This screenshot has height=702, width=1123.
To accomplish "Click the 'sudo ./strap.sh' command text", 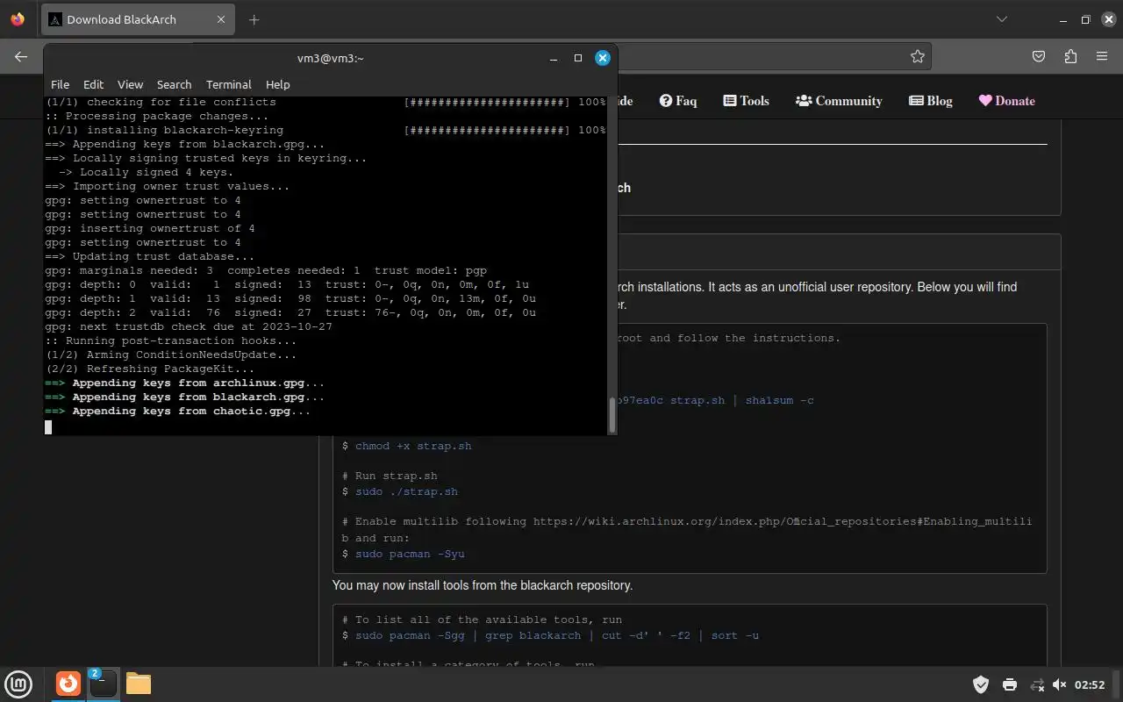I will [406, 491].
